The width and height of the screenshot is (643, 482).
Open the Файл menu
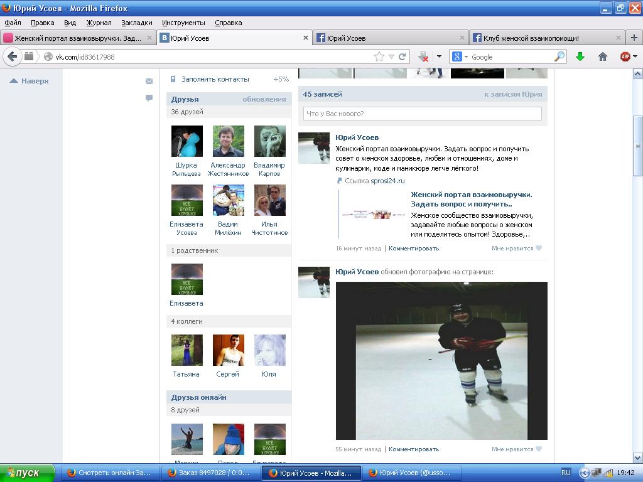13,23
